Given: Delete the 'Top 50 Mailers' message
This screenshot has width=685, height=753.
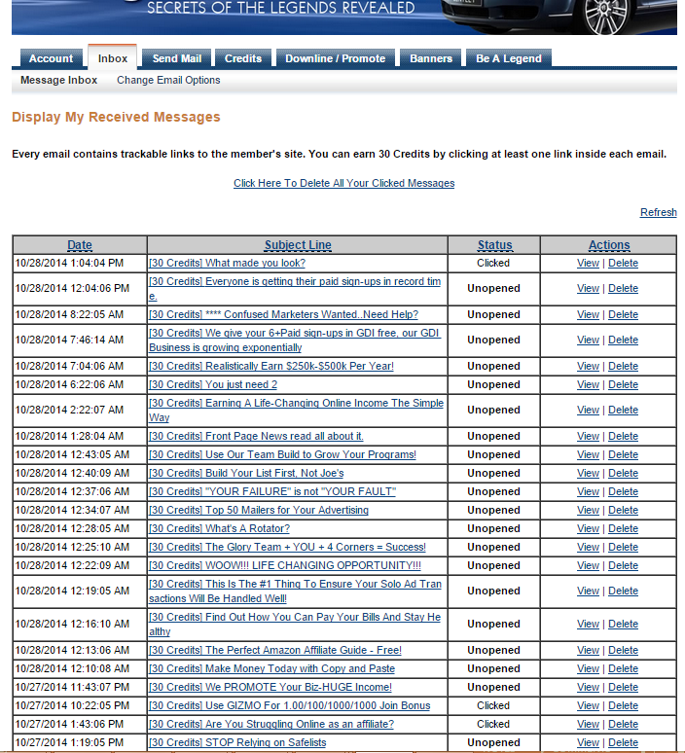Looking at the screenshot, I should pyautogui.click(x=623, y=510).
